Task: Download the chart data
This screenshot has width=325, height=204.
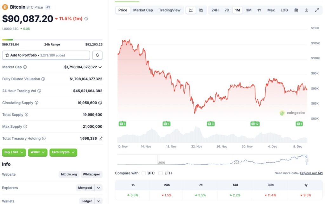Action: (306, 10)
